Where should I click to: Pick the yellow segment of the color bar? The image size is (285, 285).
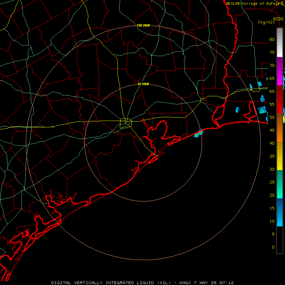(x=280, y=156)
